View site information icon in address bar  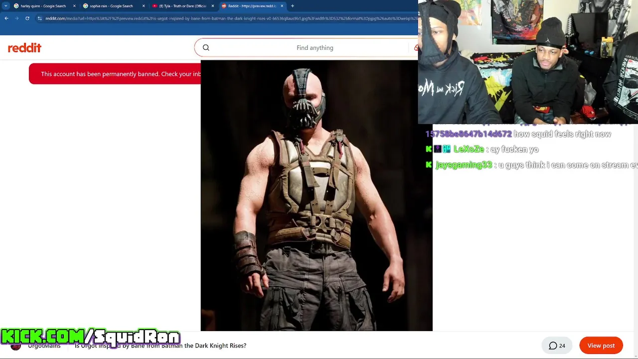pyautogui.click(x=40, y=18)
